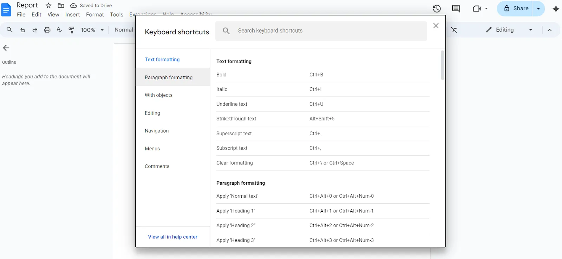Click Apply 'Heading 3' row
This screenshot has height=259, width=562.
[323, 240]
